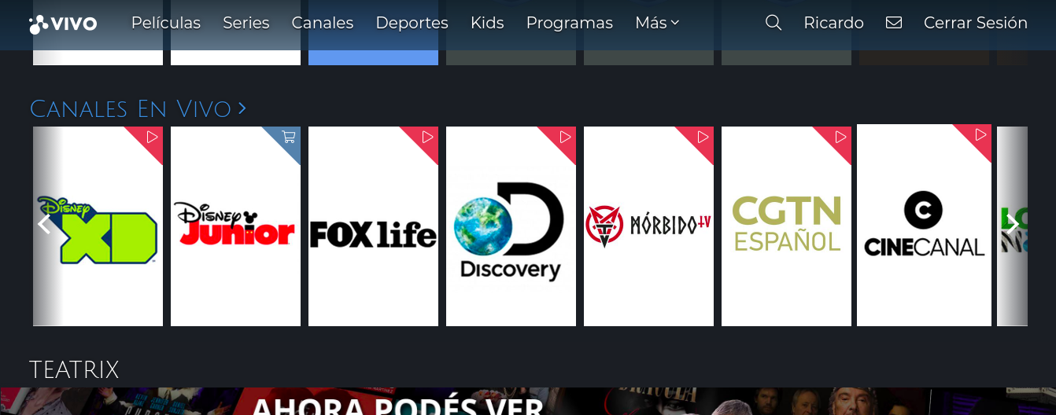Open the Deportes section
The width and height of the screenshot is (1056, 415).
click(x=412, y=23)
